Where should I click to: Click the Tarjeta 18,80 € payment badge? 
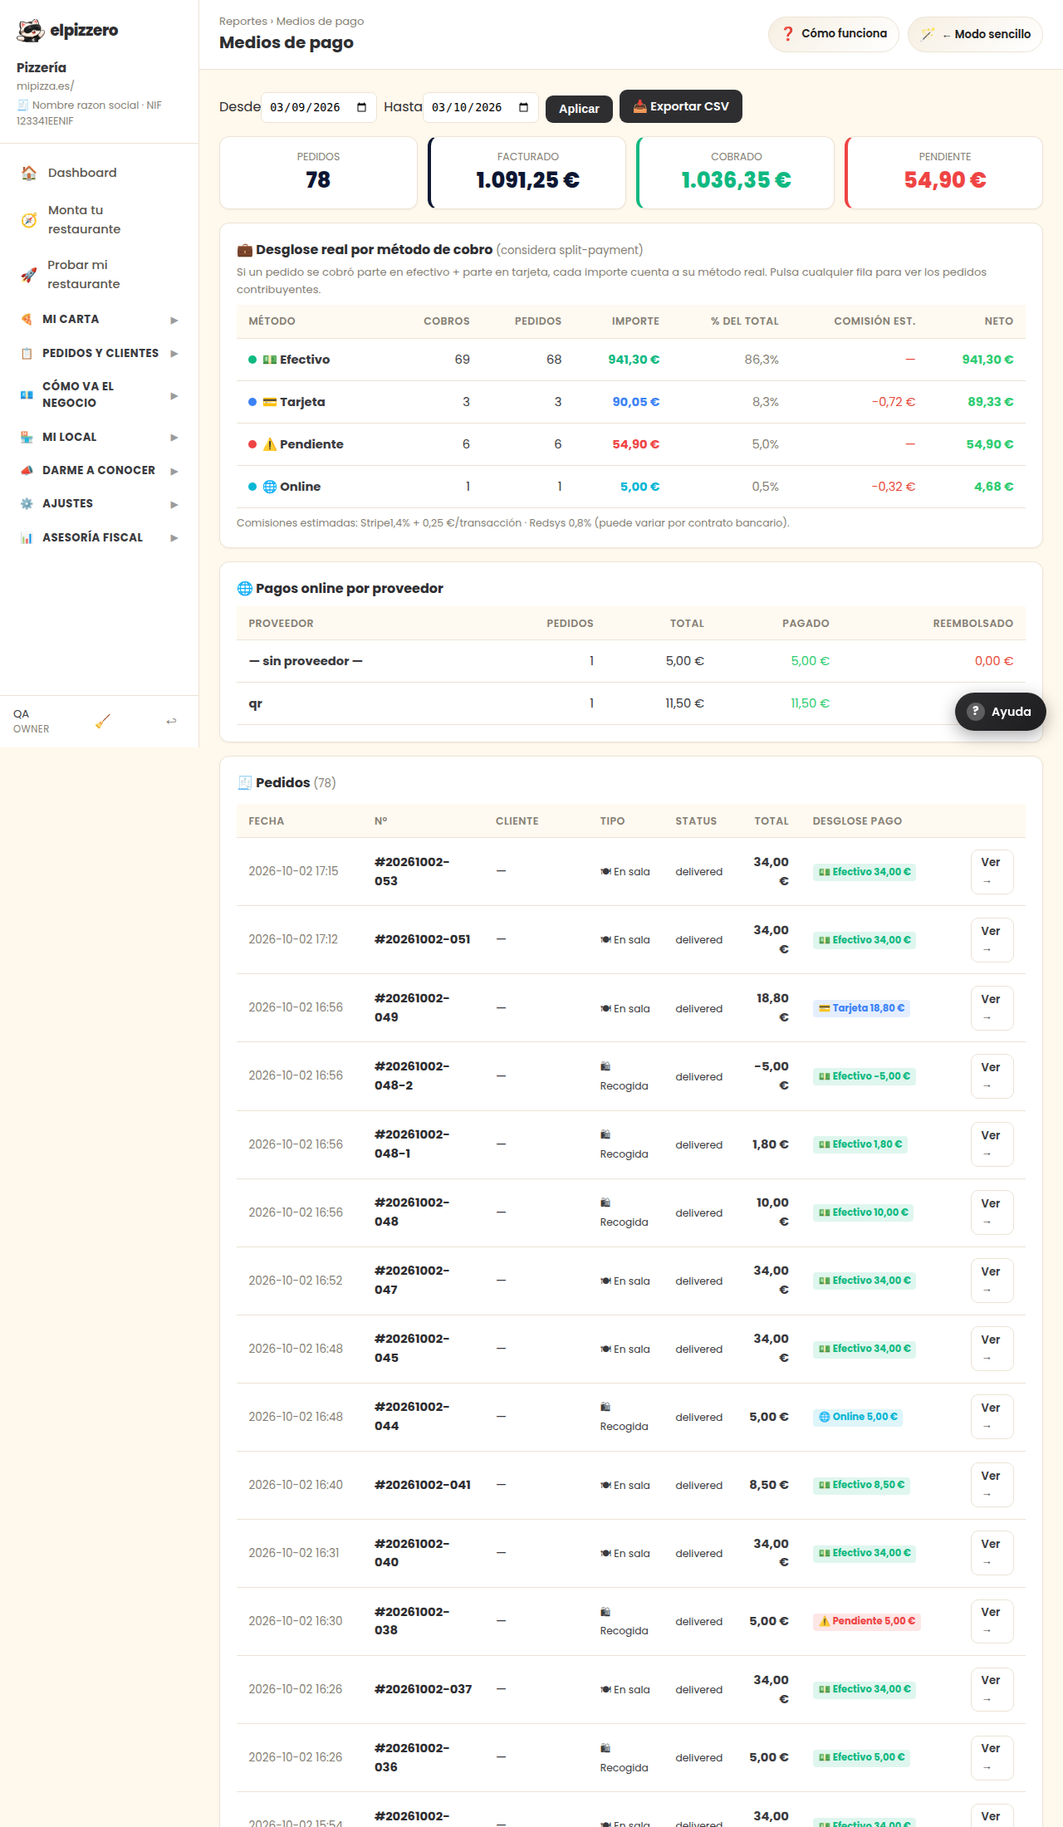pyautogui.click(x=861, y=1008)
